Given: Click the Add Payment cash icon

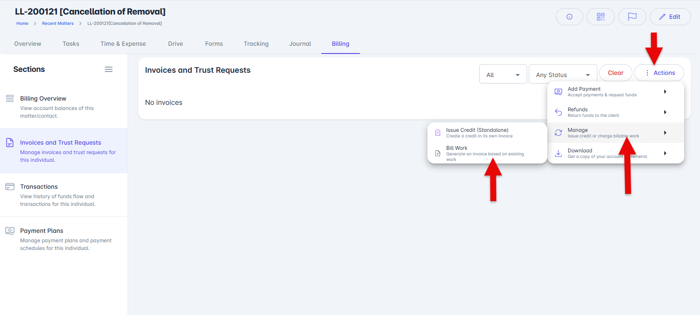Looking at the screenshot, I should [x=558, y=92].
